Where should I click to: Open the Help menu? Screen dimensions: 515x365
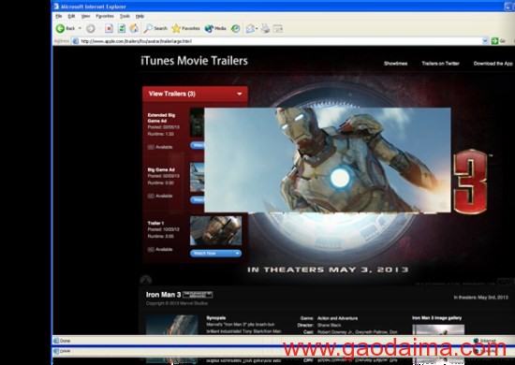coord(140,16)
